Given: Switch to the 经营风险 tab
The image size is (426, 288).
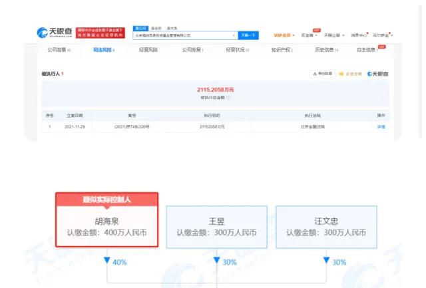Looking at the screenshot, I should [148, 50].
